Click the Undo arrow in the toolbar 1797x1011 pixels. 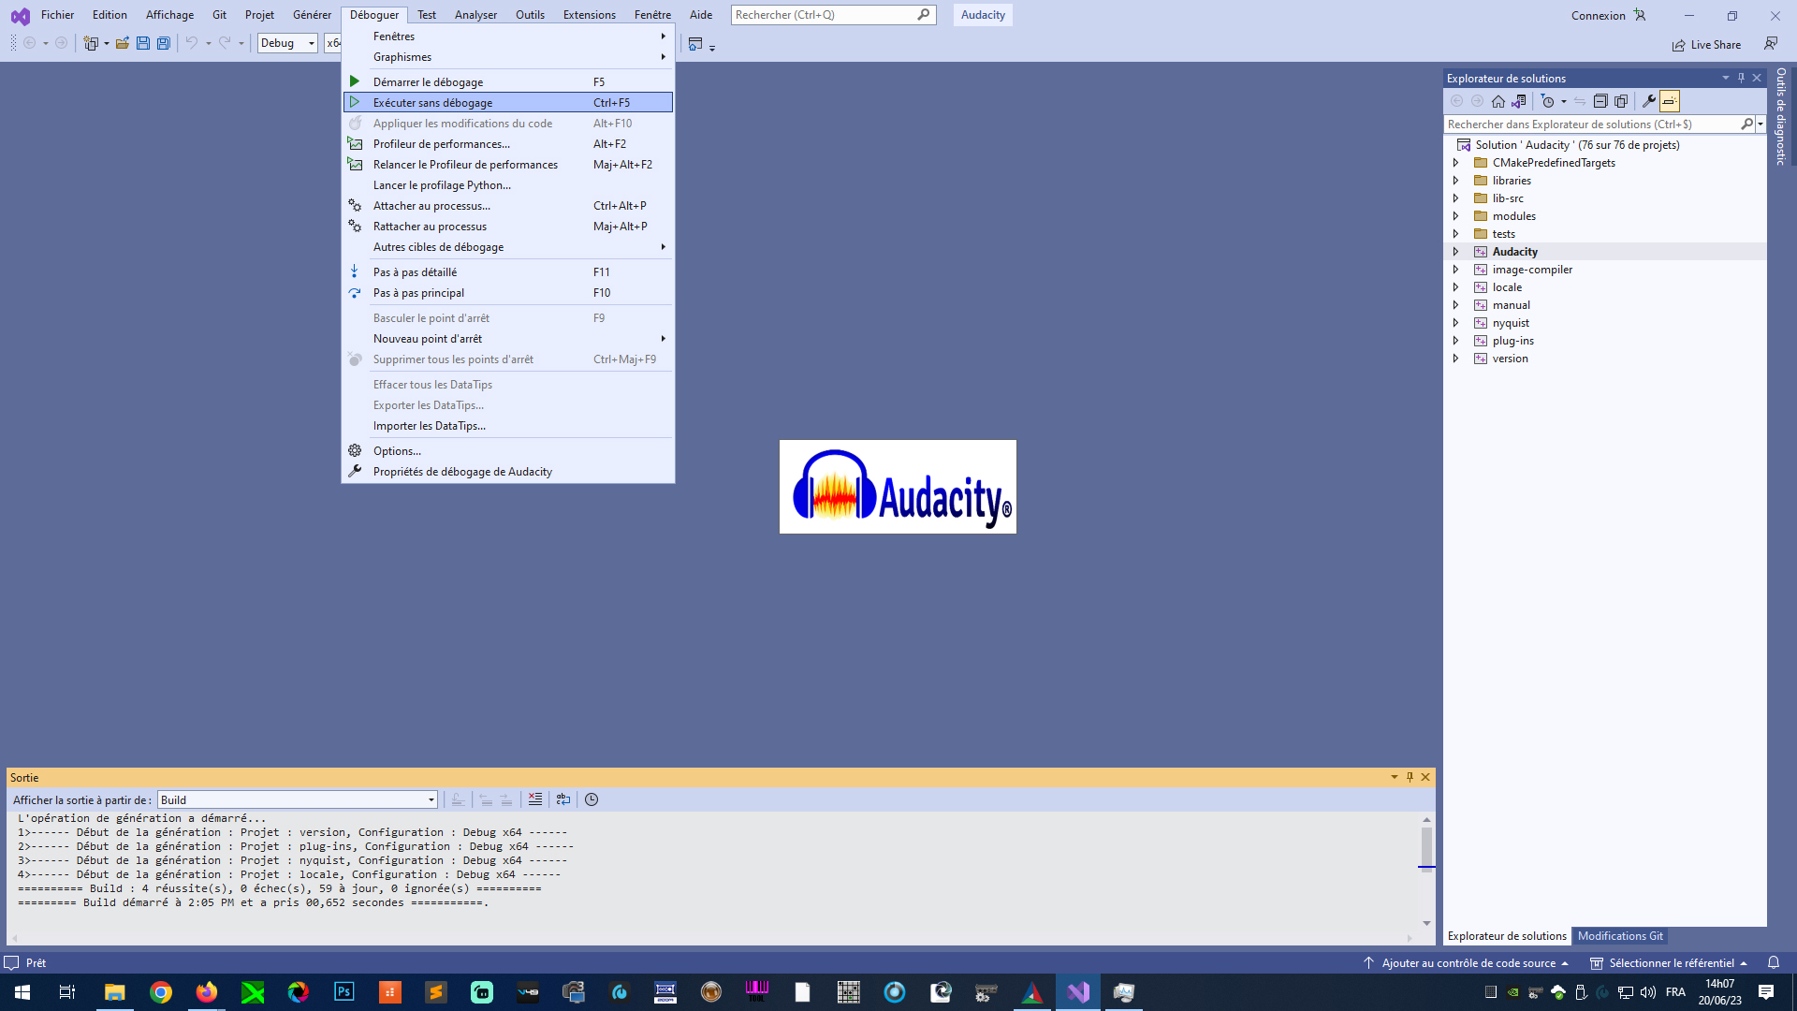click(x=190, y=43)
